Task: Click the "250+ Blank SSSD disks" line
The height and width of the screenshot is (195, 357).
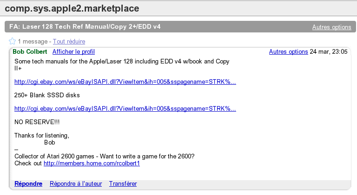Action: pos(47,95)
